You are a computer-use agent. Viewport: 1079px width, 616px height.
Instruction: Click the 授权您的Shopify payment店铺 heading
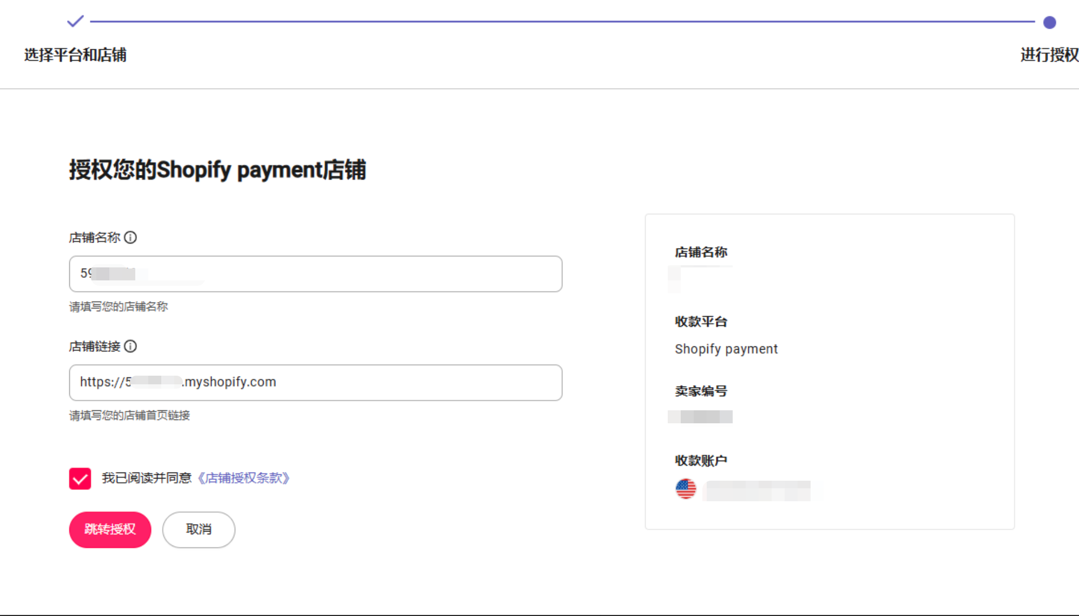click(218, 170)
